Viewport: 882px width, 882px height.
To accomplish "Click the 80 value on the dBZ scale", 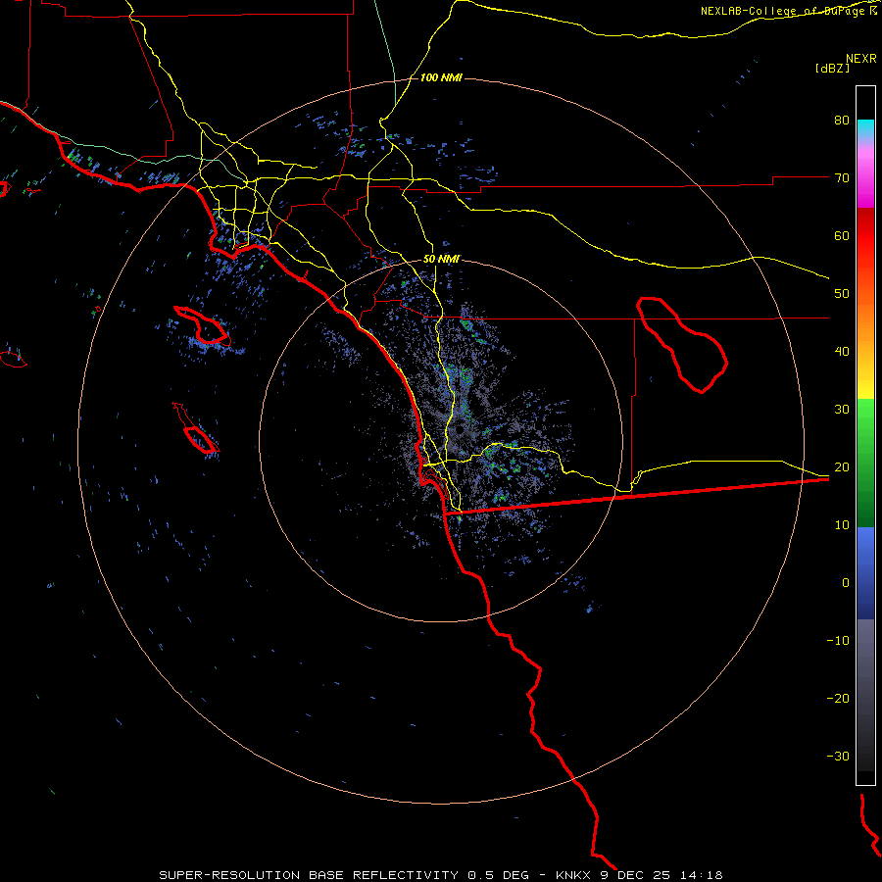I will pyautogui.click(x=842, y=121).
